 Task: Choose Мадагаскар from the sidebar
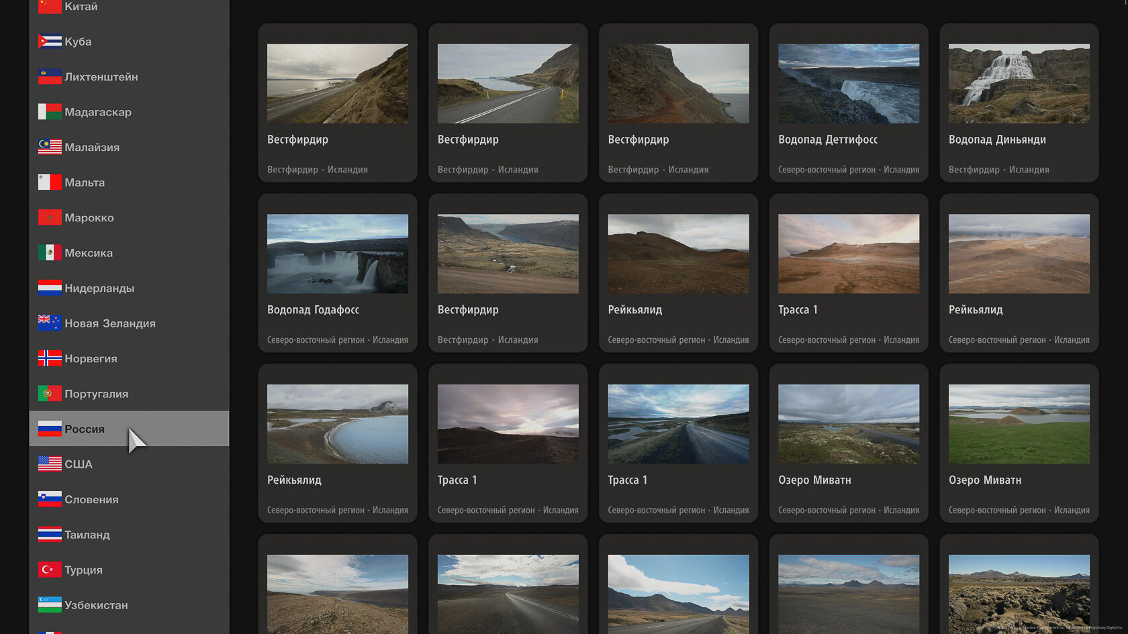[x=129, y=112]
